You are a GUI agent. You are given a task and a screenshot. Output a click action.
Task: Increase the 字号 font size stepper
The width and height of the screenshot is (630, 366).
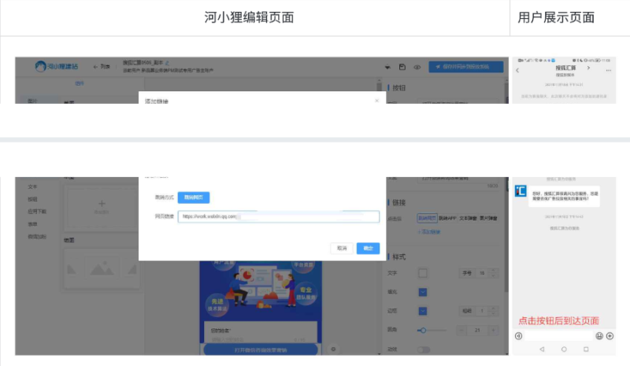pos(494,271)
